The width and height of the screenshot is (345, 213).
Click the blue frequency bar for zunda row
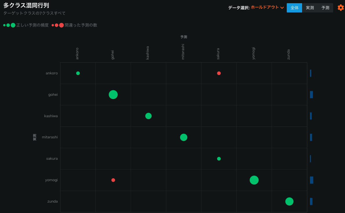pos(311,201)
